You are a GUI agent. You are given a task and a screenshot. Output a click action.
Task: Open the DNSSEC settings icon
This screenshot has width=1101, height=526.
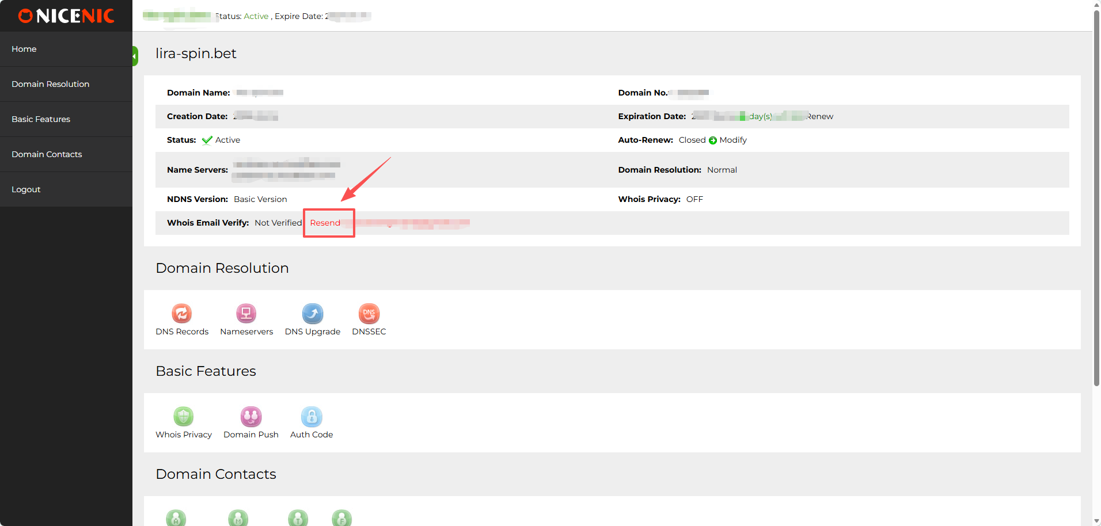point(369,314)
